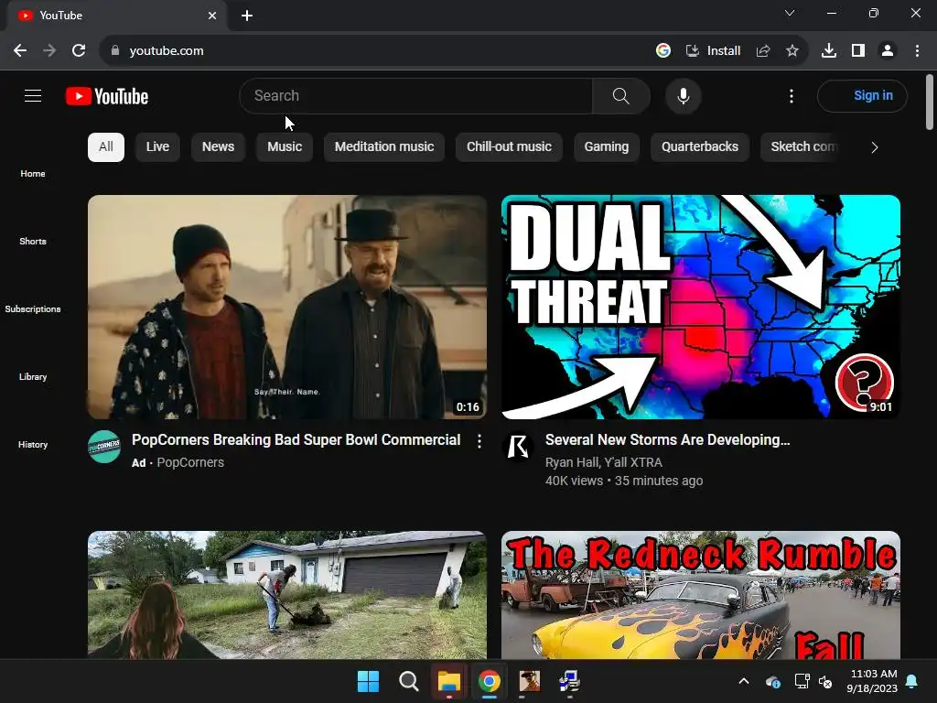Open Shorts in sidebar
937x703 pixels.
click(x=33, y=241)
